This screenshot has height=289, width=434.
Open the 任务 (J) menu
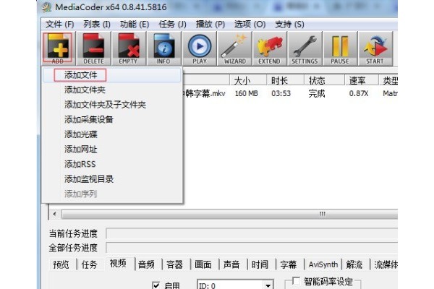click(172, 25)
